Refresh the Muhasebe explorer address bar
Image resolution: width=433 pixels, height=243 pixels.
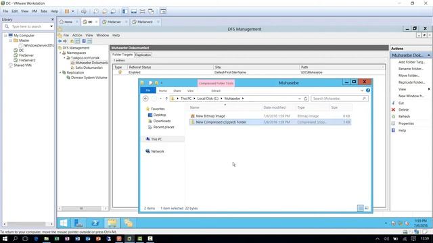(x=306, y=99)
